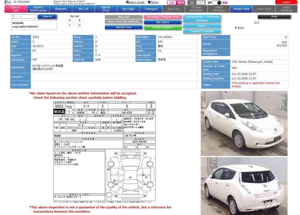Add to My List D
This screenshot has height=215, width=300.
79,25
